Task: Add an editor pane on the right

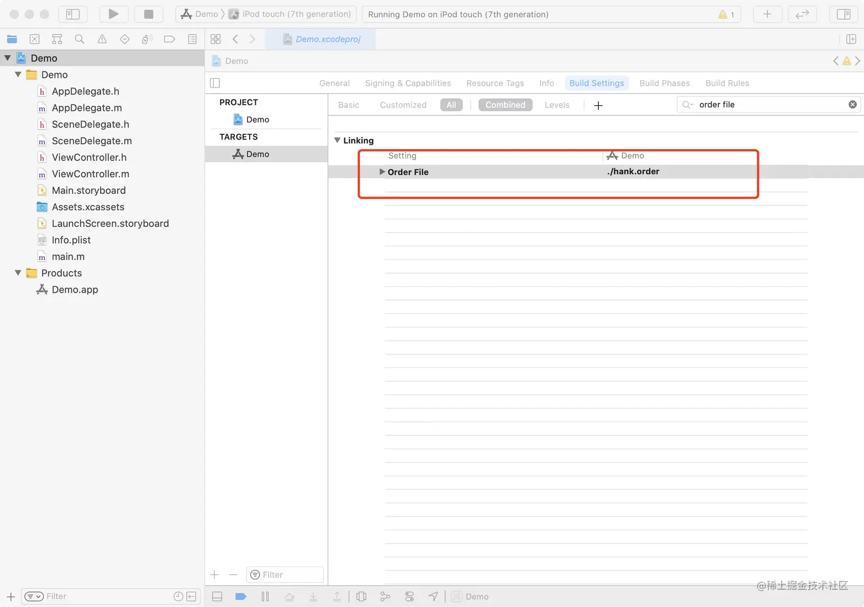Action: point(851,39)
